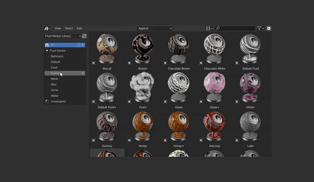
Task: Click the asset marker icon under Honey
Action: pyautogui.click(x=129, y=140)
